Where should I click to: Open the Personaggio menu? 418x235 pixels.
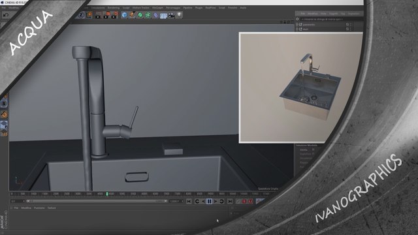(x=173, y=8)
